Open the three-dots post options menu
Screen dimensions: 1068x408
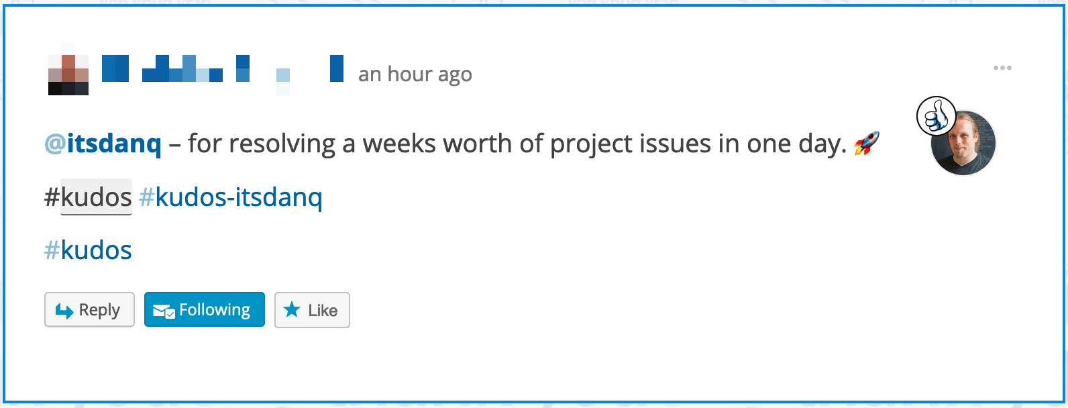pyautogui.click(x=1002, y=68)
